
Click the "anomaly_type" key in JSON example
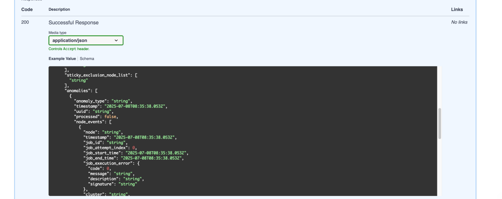[90, 101]
